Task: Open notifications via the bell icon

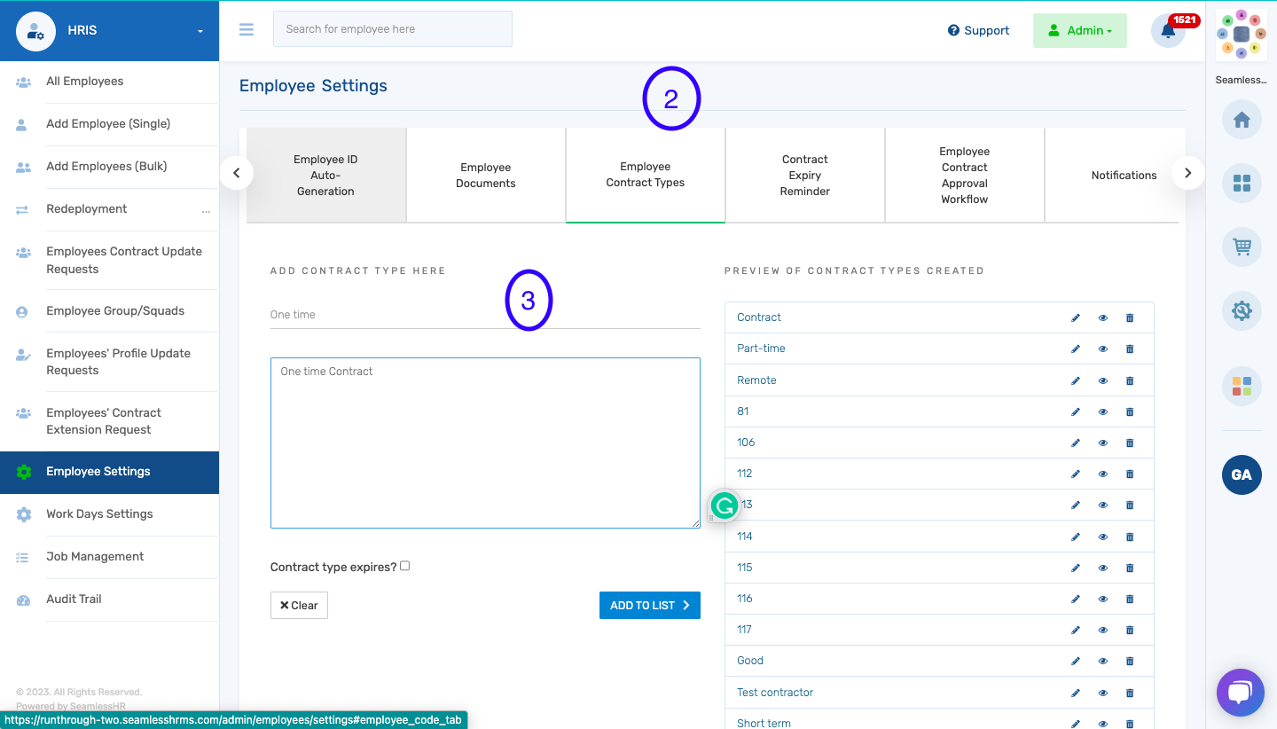Action: (1168, 29)
